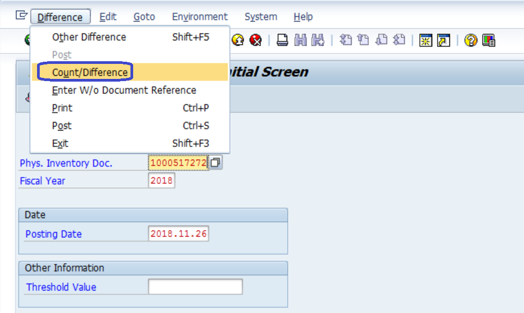524x313 pixels.
Task: Open search help beside Phys. Inventory Doc.
Action: tap(215, 163)
